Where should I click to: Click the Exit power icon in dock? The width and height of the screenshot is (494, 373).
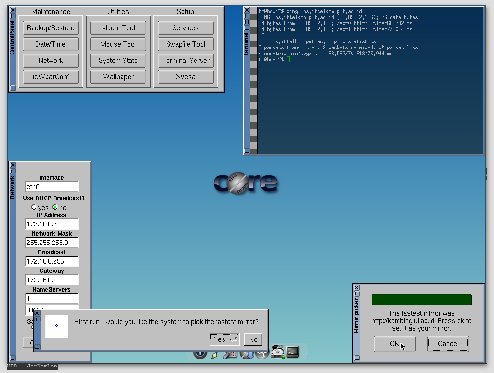[x=200, y=354]
